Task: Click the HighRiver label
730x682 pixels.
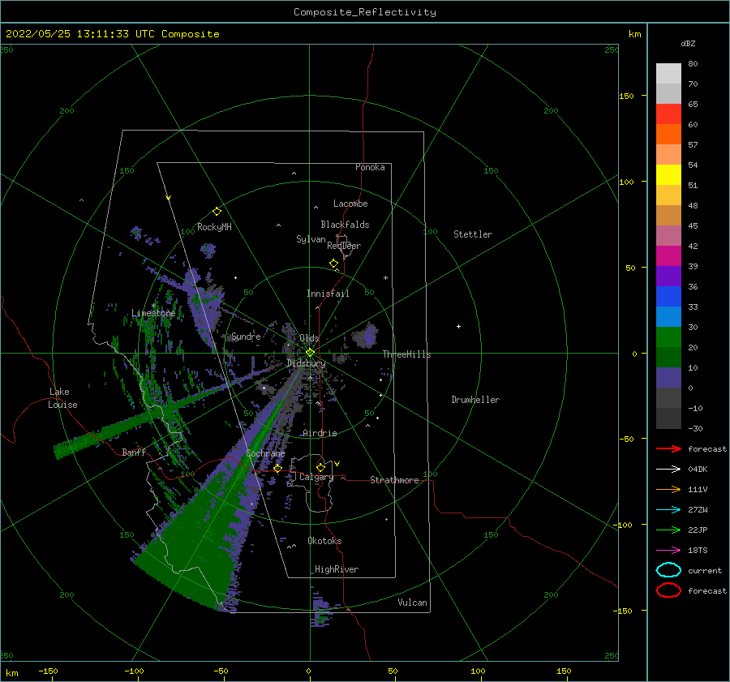Action: 337,569
